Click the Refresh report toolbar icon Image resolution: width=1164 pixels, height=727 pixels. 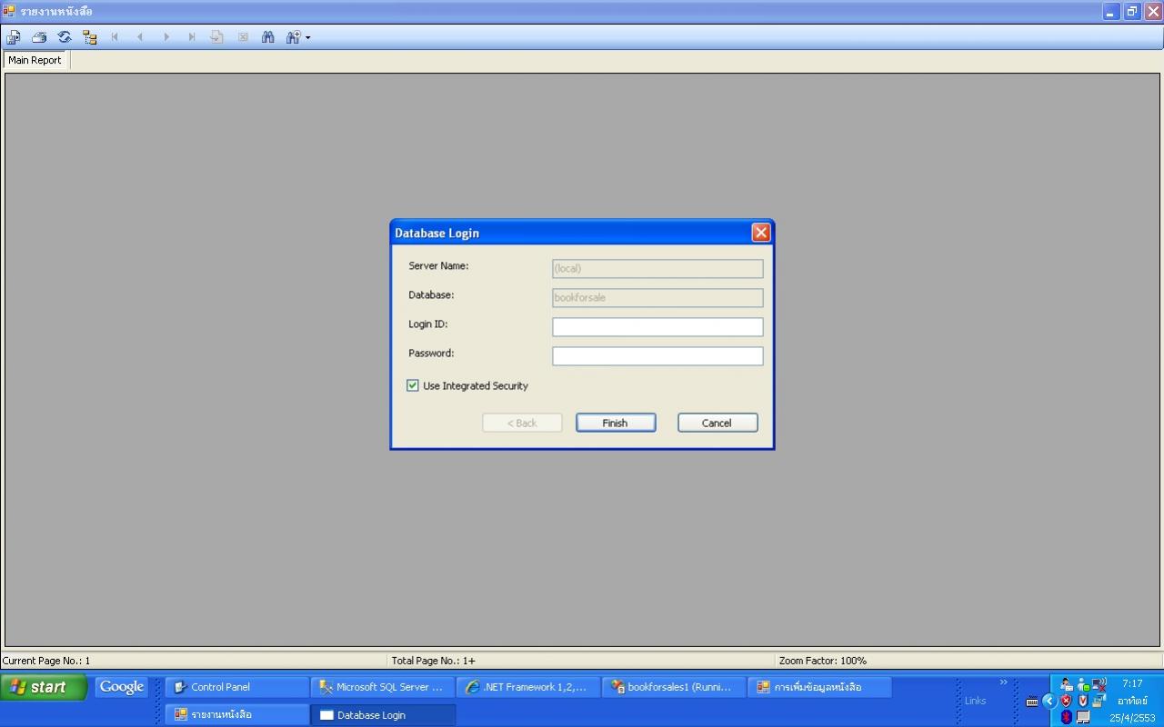[x=65, y=37]
